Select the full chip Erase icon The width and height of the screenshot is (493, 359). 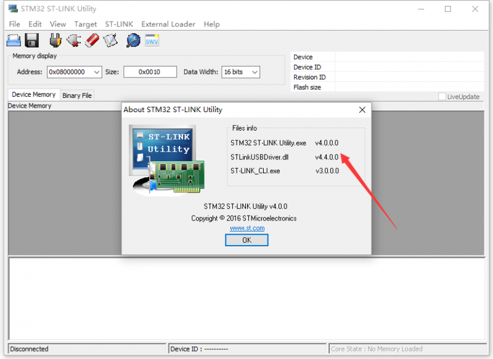tap(92, 40)
